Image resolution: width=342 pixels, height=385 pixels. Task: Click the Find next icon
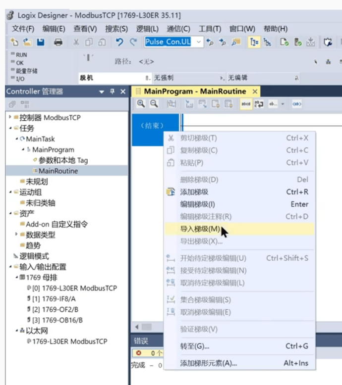tap(222, 42)
